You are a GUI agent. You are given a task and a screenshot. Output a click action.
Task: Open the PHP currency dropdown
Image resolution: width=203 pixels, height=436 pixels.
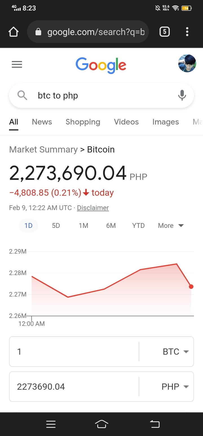175,387
